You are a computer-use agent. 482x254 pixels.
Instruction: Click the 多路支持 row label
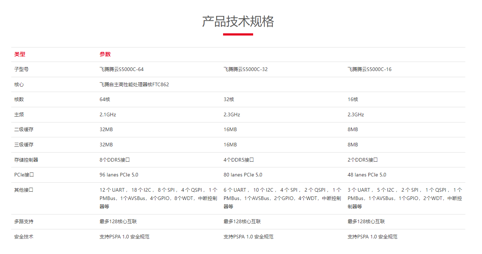click(24, 221)
